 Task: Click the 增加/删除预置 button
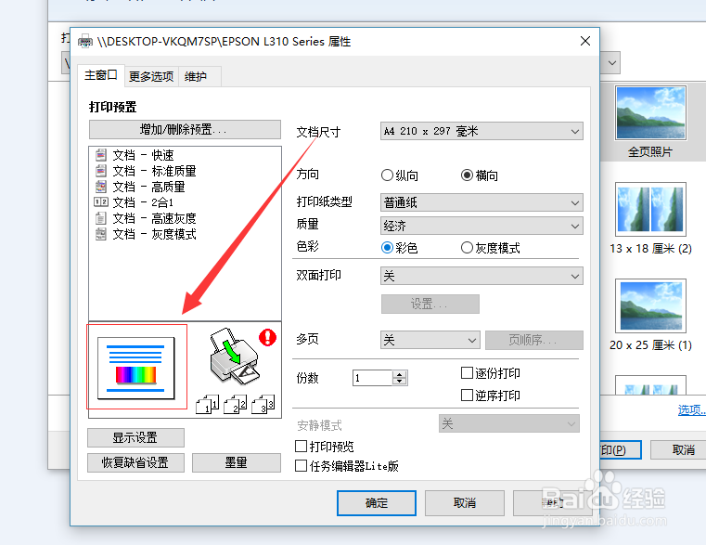(x=185, y=130)
